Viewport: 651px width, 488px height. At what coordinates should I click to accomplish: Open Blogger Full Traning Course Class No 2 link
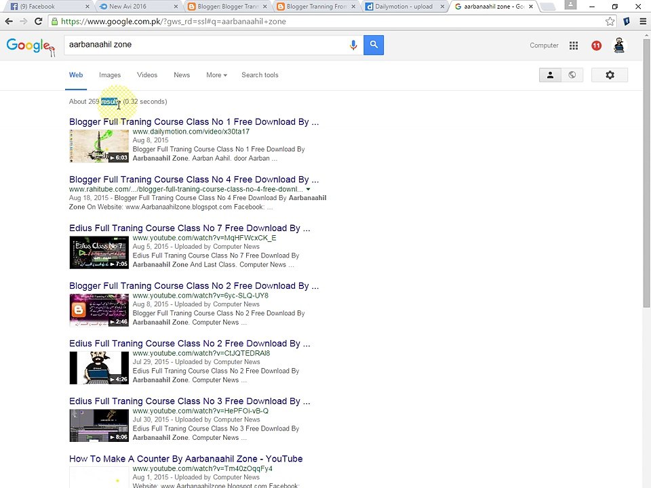click(194, 285)
